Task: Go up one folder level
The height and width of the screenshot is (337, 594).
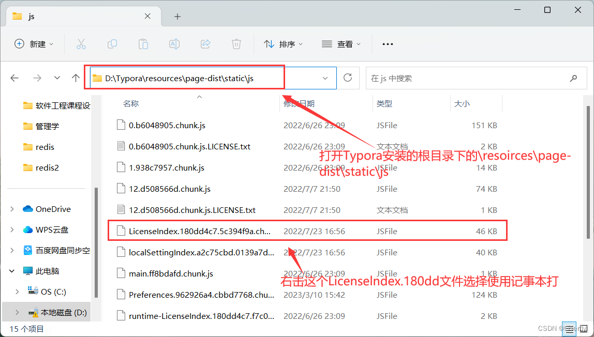Action: (x=76, y=78)
